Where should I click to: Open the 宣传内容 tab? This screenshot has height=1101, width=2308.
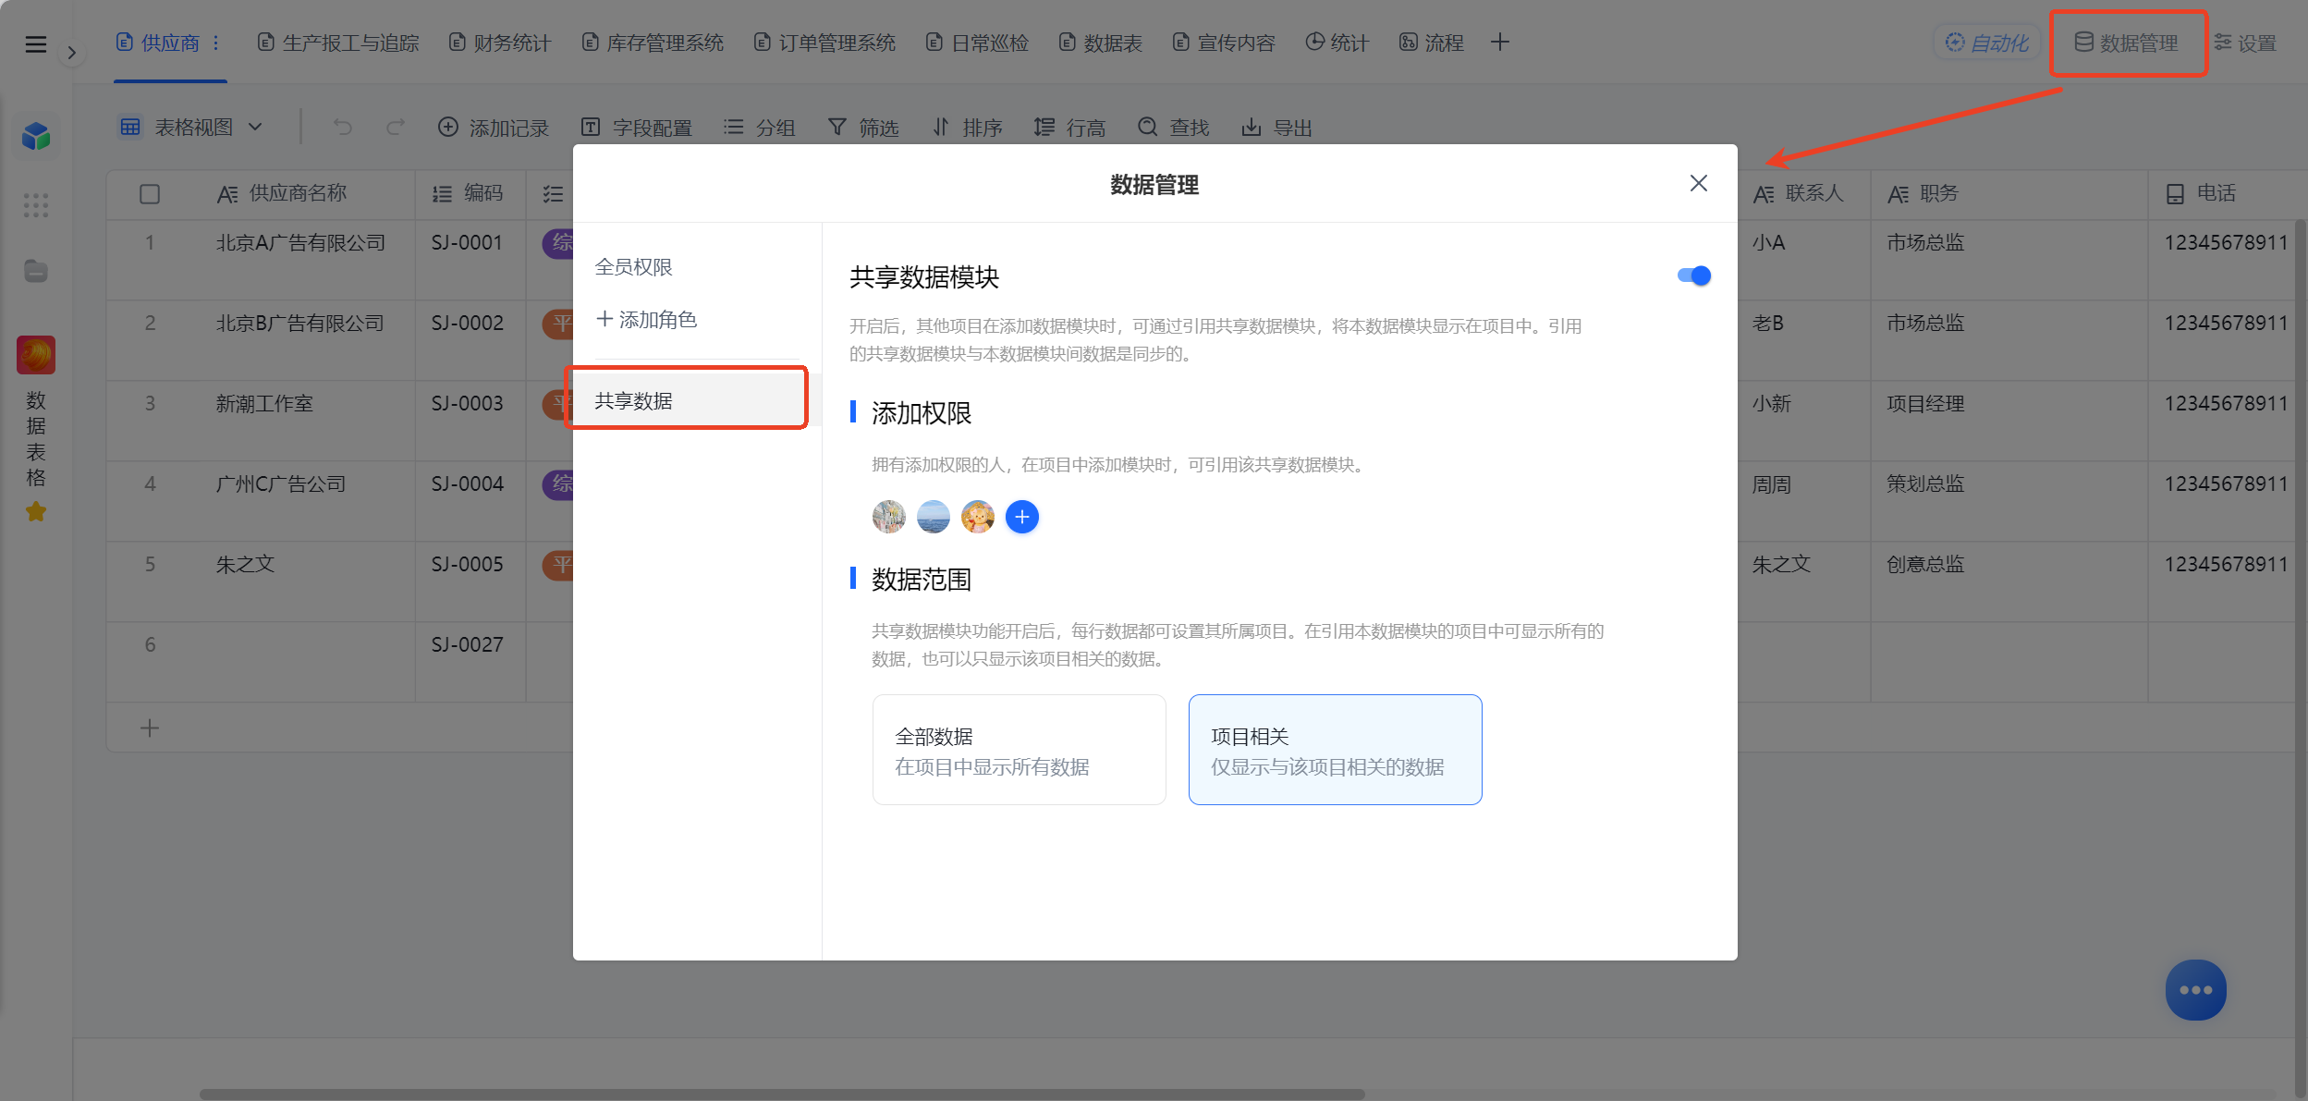1224,43
